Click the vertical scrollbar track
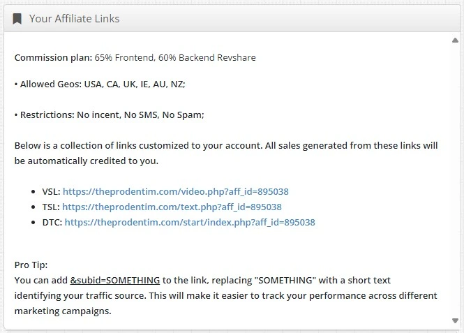Viewport: 464px width, 333px height. [x=456, y=175]
